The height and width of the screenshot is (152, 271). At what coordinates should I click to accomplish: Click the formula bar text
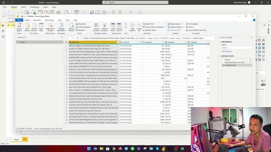tap(143, 38)
